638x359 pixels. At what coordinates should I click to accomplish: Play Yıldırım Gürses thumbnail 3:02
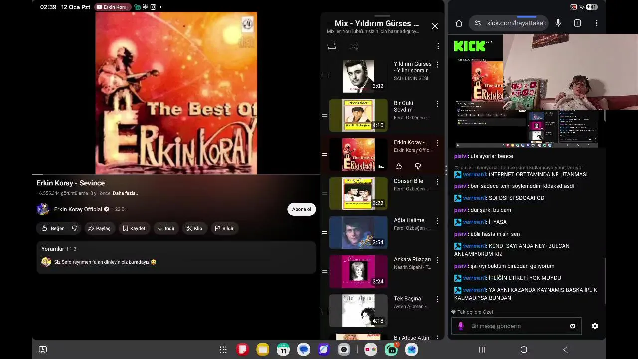click(358, 76)
